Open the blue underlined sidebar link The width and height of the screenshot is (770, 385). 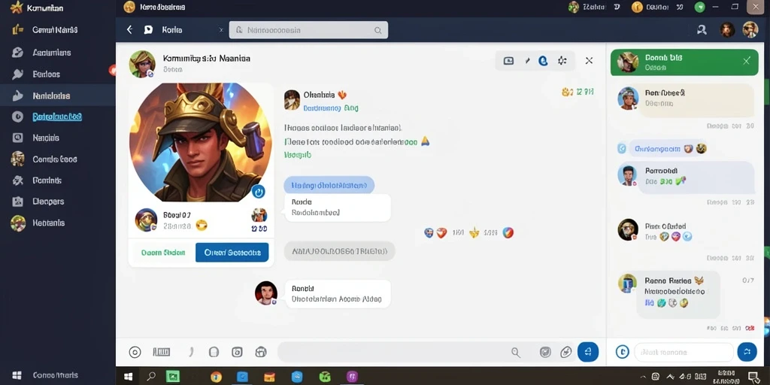57,117
